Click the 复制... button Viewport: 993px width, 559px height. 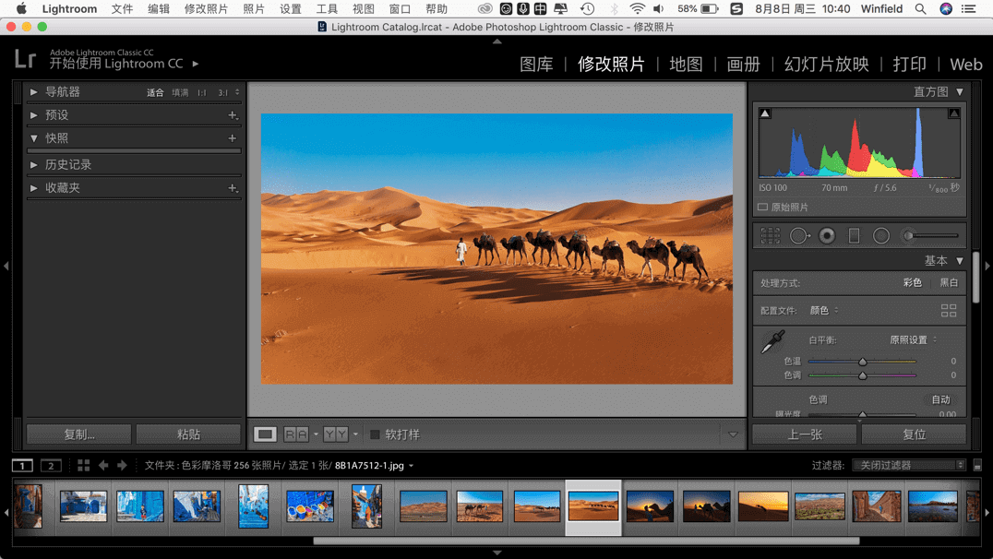tap(79, 434)
